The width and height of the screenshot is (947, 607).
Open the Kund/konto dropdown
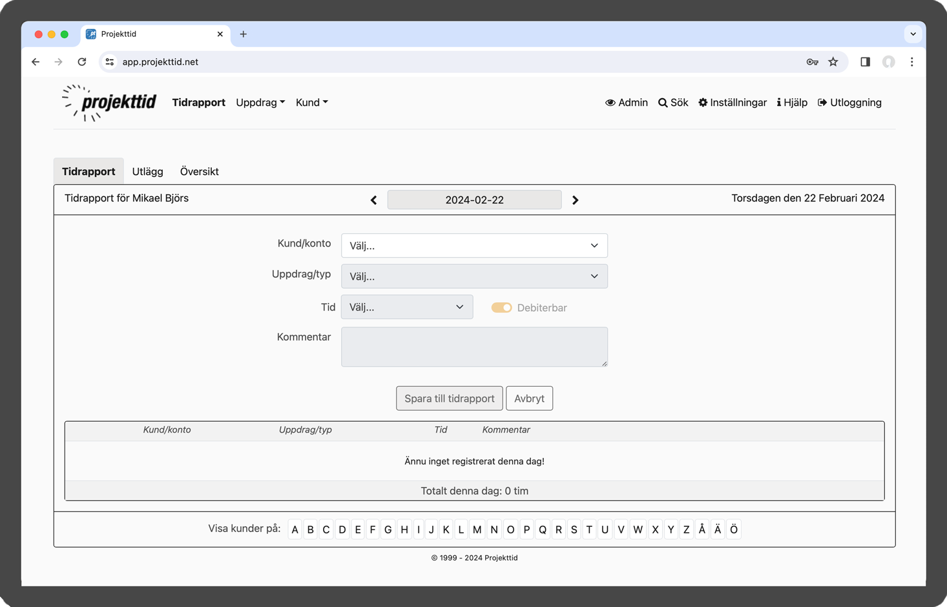(474, 245)
